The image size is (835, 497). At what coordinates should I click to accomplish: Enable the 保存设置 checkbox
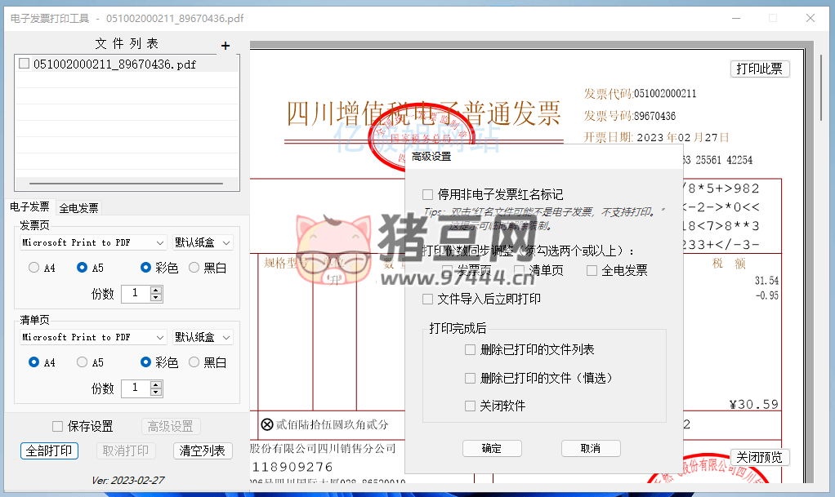57,426
